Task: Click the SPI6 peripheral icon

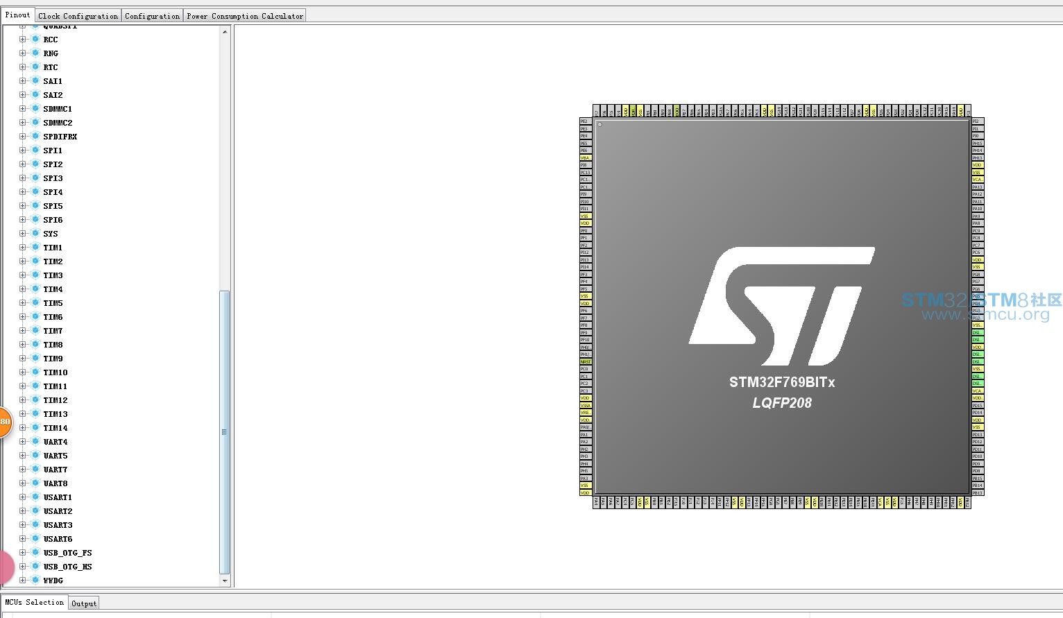Action: 35,220
